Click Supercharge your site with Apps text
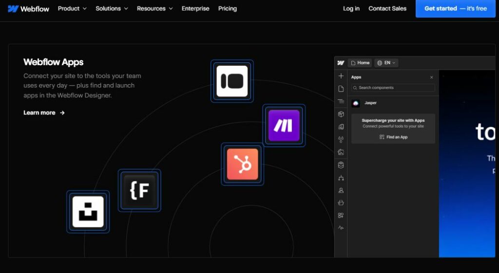 point(393,121)
